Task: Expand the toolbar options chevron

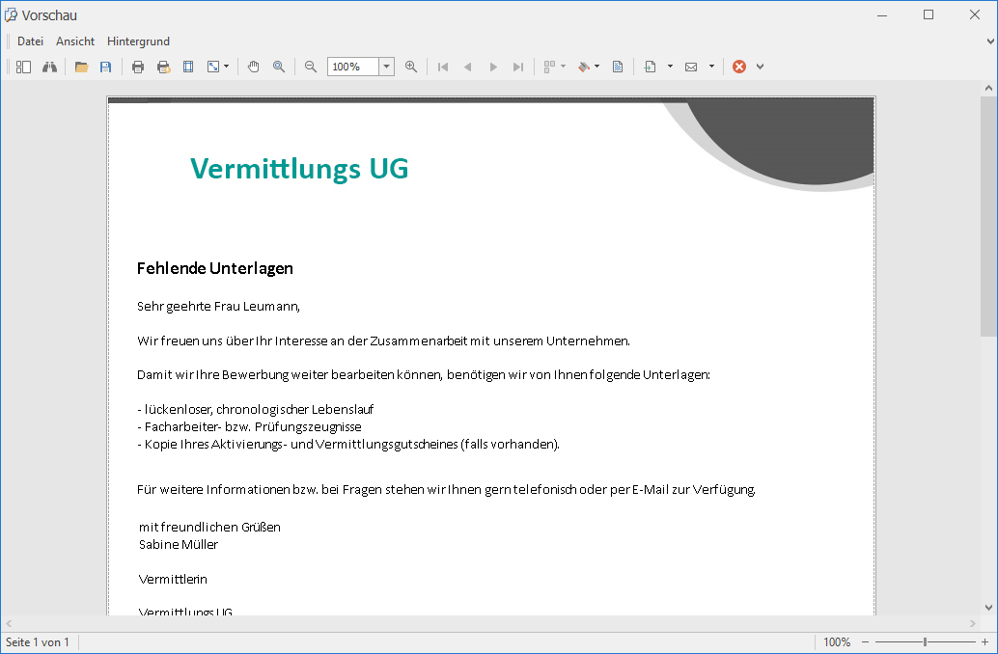Action: [760, 67]
